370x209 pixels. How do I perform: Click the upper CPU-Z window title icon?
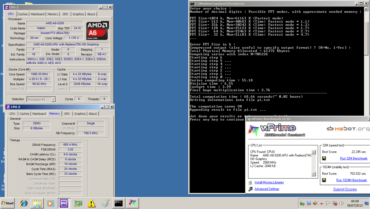tap(7, 7)
